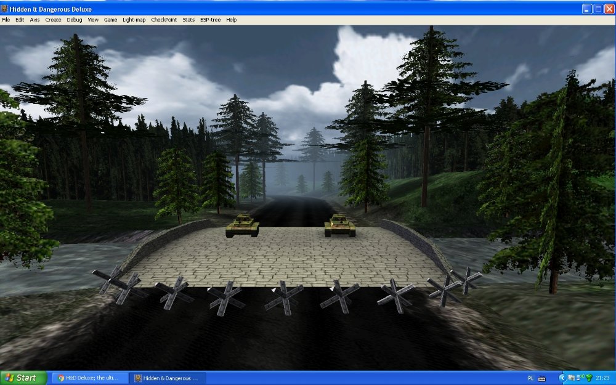The width and height of the screenshot is (616, 385).
Task: Expand hidden system tray icons
Action: [x=562, y=378]
